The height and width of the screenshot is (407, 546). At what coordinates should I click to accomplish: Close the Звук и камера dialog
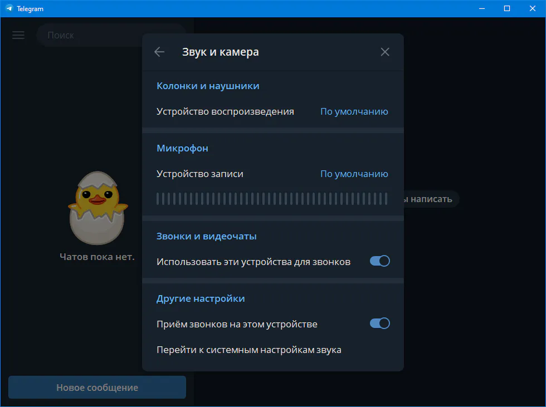[384, 52]
